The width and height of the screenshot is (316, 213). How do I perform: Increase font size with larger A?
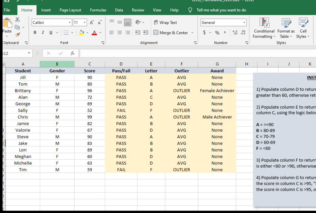coord(92,23)
